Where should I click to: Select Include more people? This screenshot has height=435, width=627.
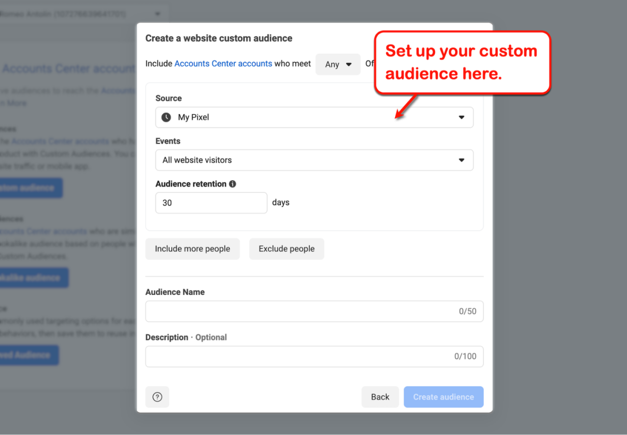pyautogui.click(x=192, y=249)
